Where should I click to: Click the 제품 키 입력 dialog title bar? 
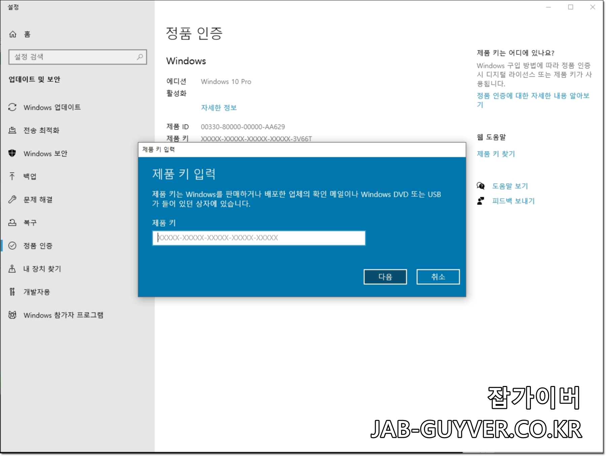tap(302, 149)
